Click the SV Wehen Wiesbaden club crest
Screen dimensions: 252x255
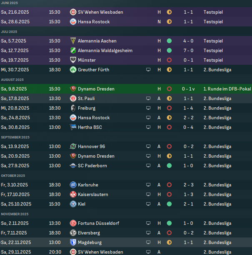click(x=73, y=12)
